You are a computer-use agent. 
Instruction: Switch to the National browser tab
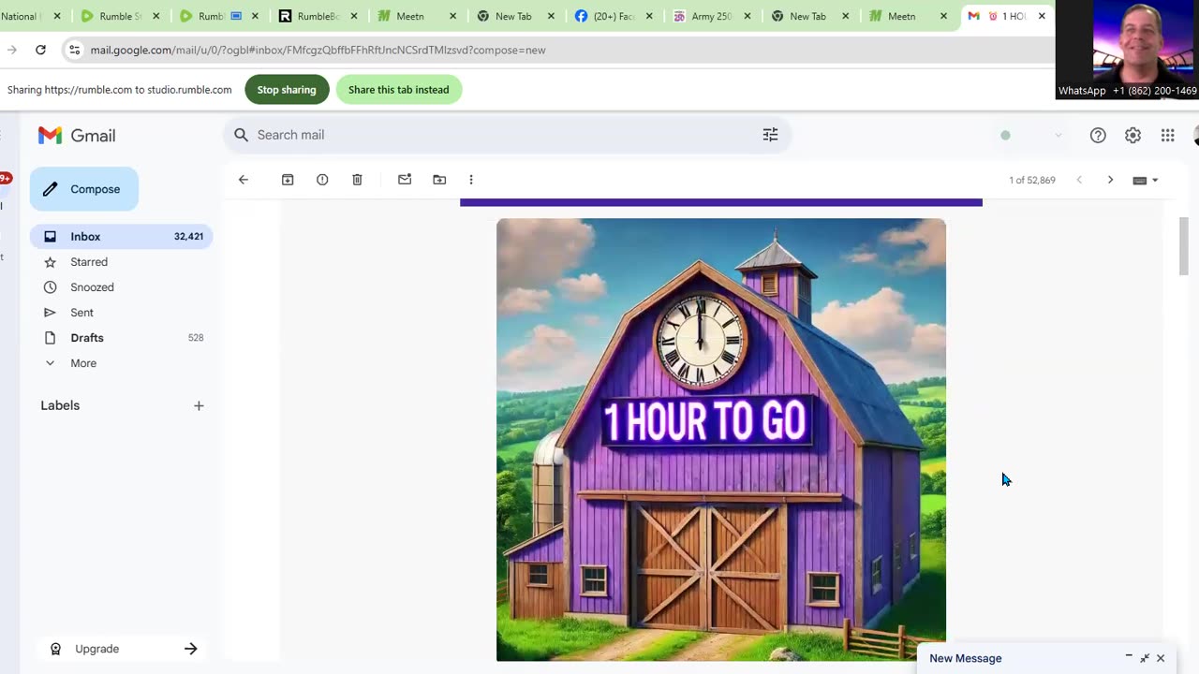30,16
